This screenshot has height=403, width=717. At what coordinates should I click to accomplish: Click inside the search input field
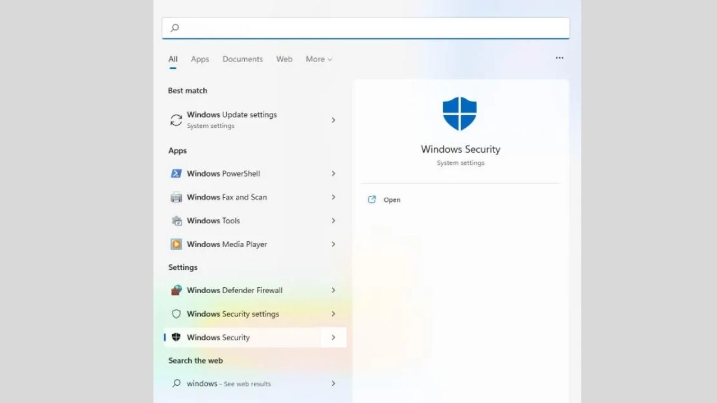tap(365, 27)
